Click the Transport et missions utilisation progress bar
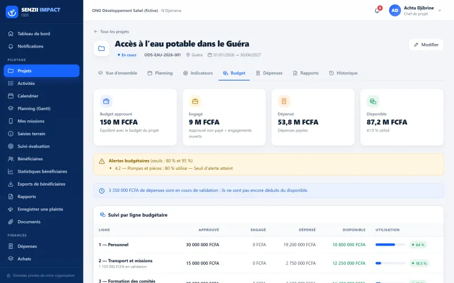 tap(390, 263)
